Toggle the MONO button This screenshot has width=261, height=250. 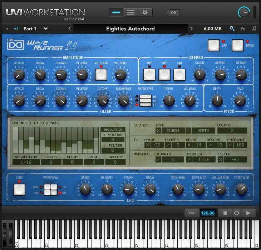click(237, 45)
